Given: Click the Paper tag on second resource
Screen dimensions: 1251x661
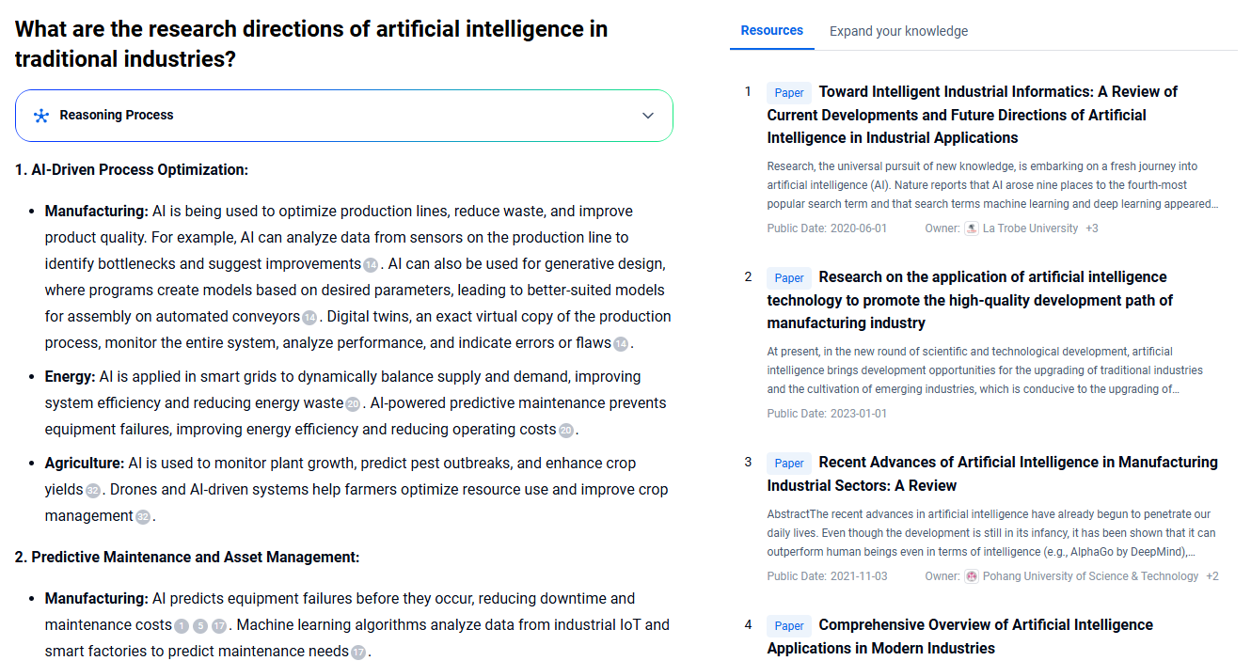Looking at the screenshot, I should (789, 277).
